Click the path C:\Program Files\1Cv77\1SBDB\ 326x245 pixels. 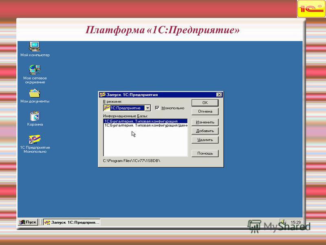(132, 161)
